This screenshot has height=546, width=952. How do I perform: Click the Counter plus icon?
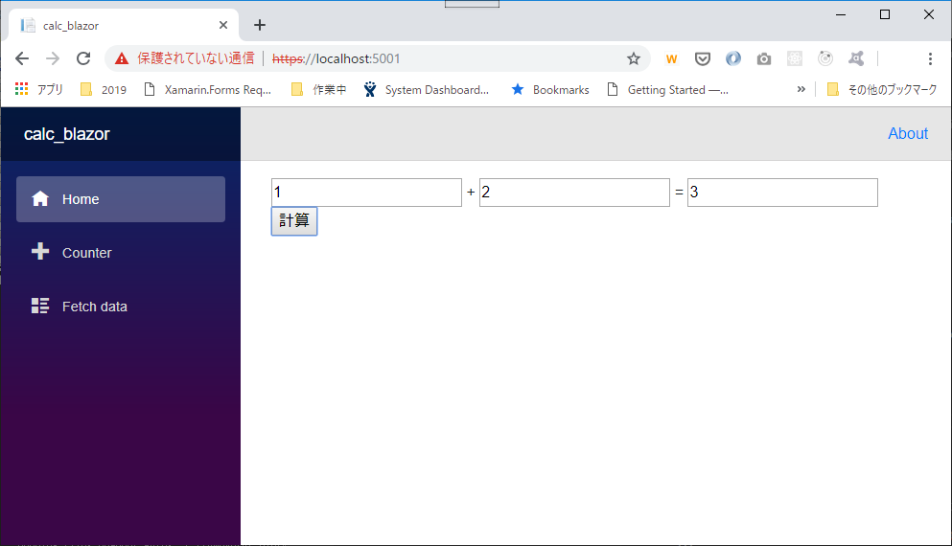[40, 251]
